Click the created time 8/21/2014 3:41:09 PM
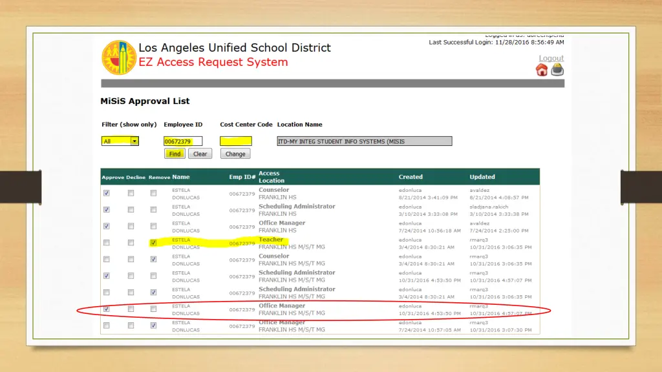The height and width of the screenshot is (372, 662). click(x=428, y=198)
